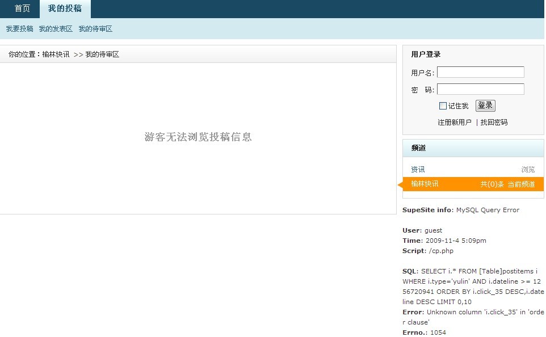Open the 首页 home tab
The width and height of the screenshot is (546, 337).
coord(22,9)
